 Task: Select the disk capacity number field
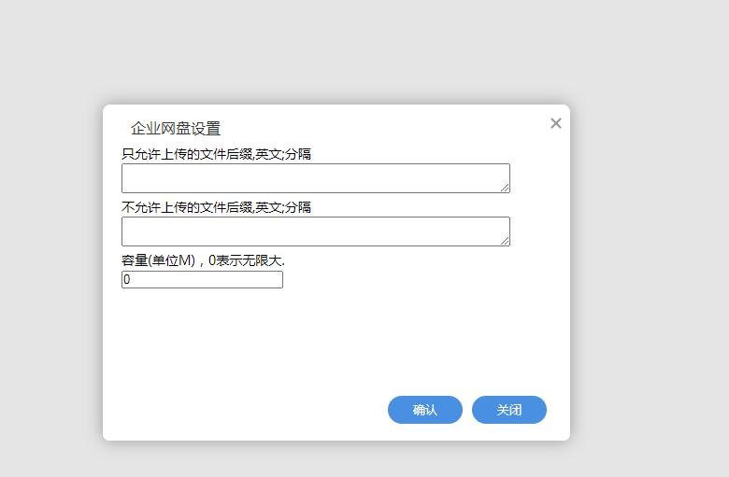(202, 280)
